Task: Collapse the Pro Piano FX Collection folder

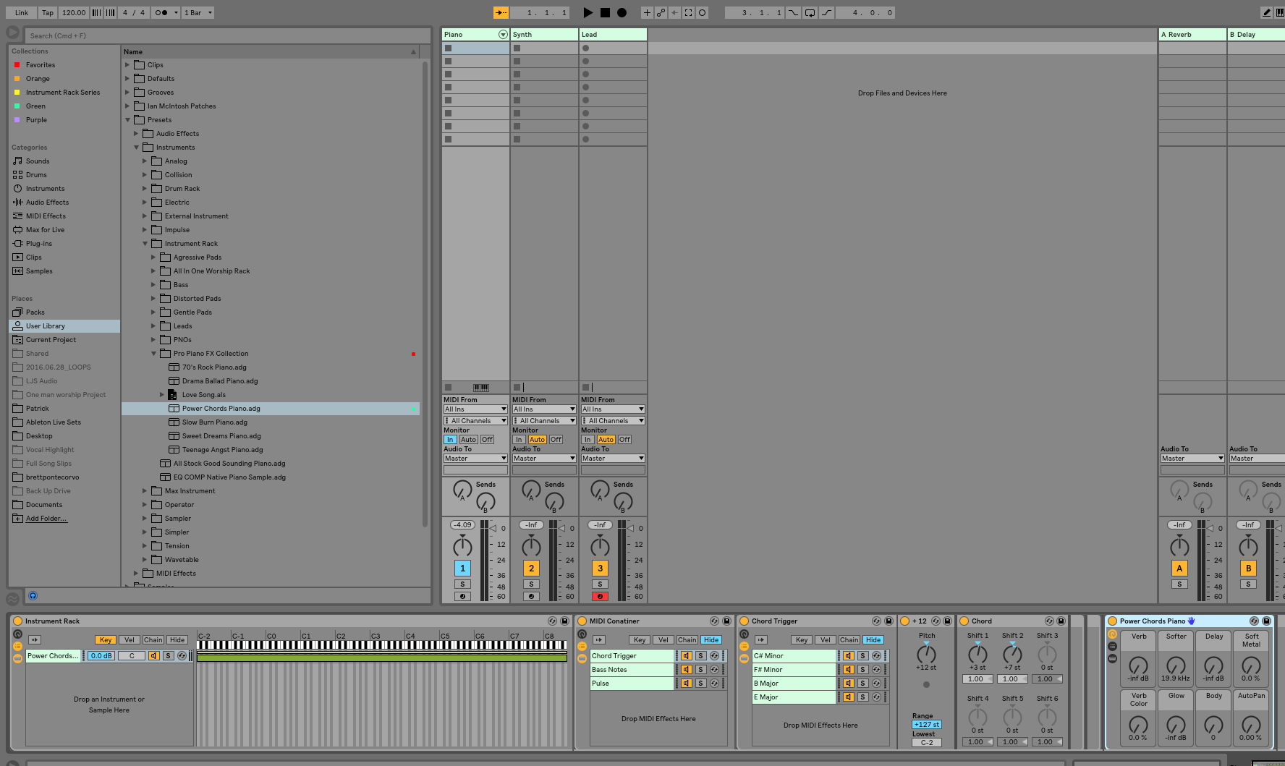Action: pyautogui.click(x=153, y=354)
